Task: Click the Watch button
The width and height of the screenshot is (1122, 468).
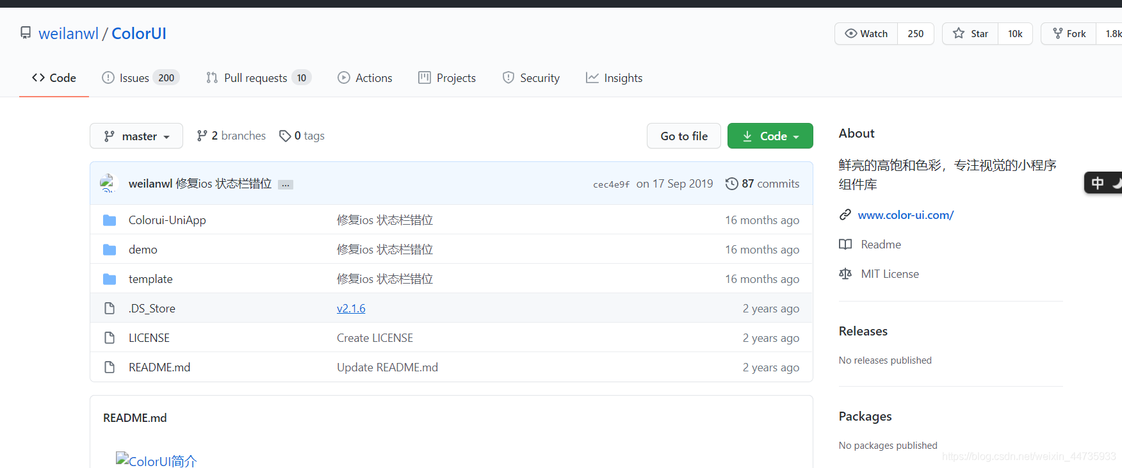Action: [866, 33]
